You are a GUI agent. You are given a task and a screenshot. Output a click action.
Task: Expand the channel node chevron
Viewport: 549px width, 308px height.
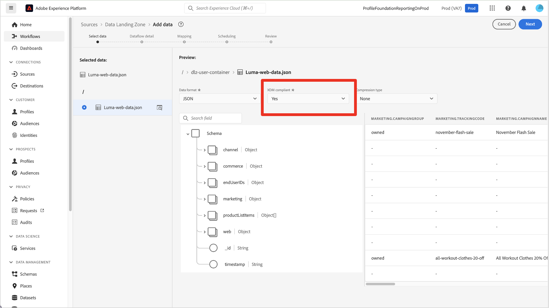point(205,150)
